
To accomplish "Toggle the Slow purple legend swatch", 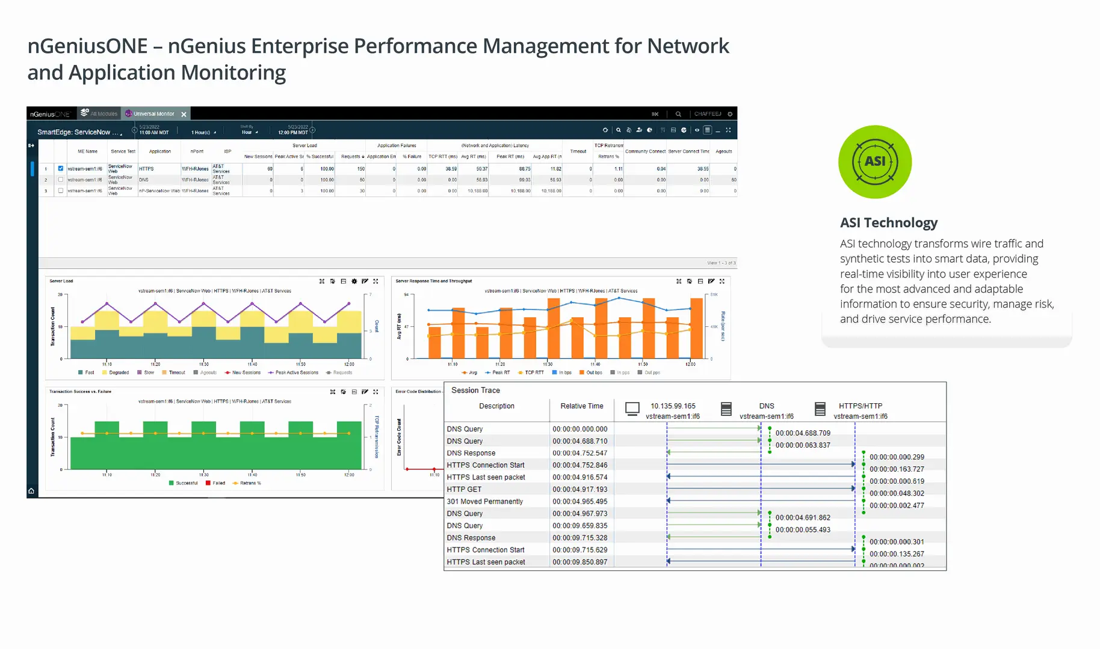I will 140,373.
